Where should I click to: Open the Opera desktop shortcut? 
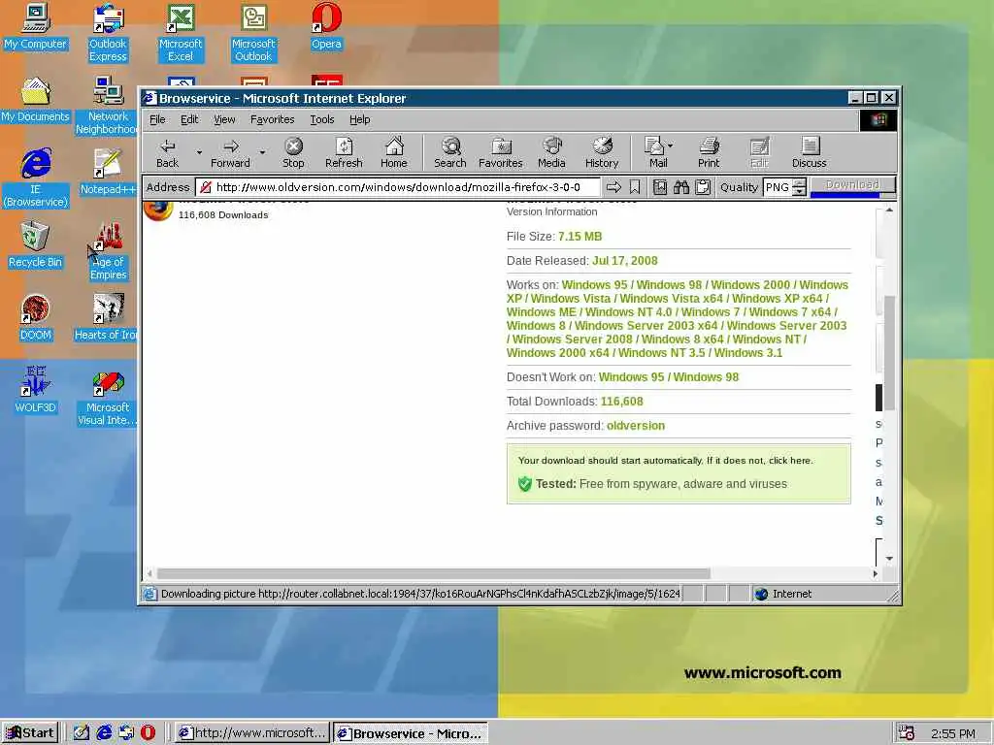[326, 26]
